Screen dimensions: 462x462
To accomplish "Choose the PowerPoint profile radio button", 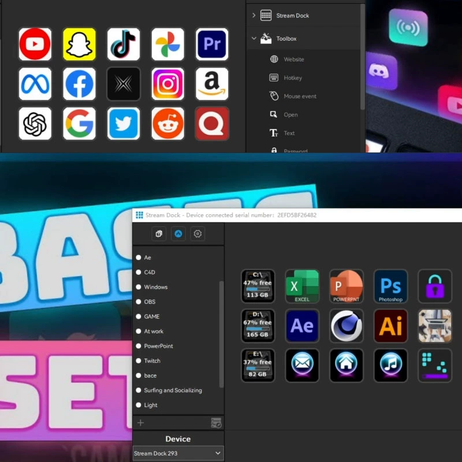I will [x=139, y=346].
